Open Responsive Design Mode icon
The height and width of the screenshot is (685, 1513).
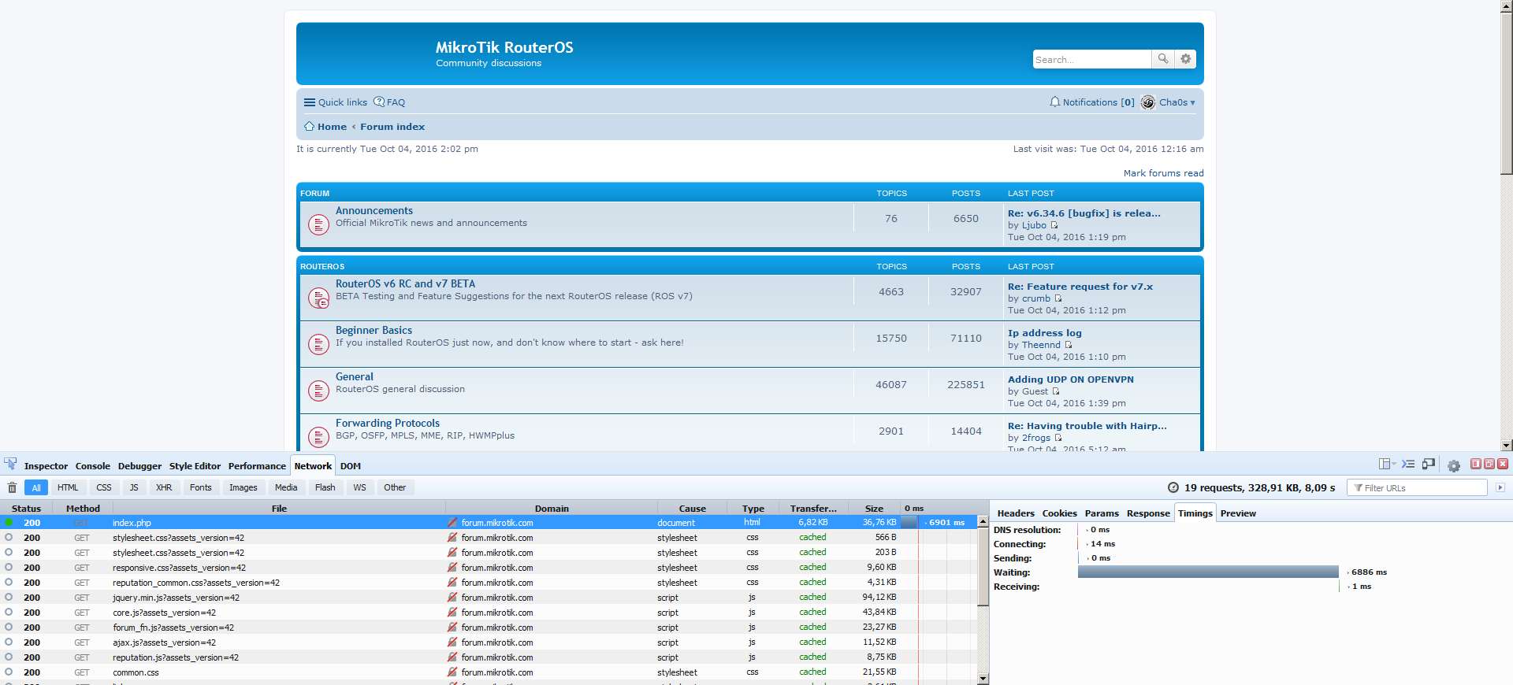(x=1429, y=465)
